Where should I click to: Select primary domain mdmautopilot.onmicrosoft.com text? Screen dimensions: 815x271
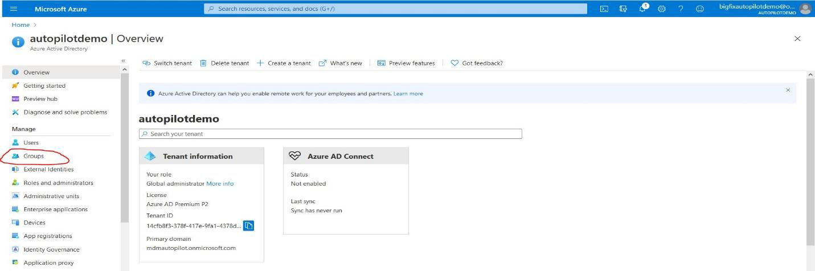coord(191,248)
